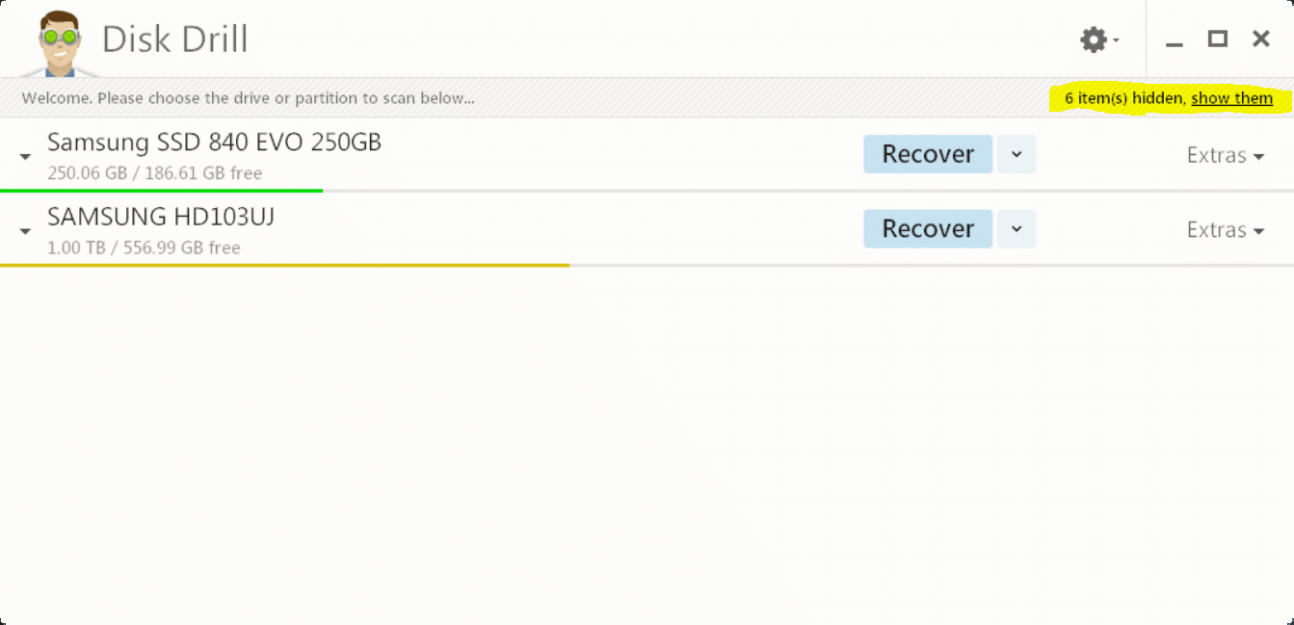Expand the Samsung SSD 840 EVO partitions

coord(25,156)
